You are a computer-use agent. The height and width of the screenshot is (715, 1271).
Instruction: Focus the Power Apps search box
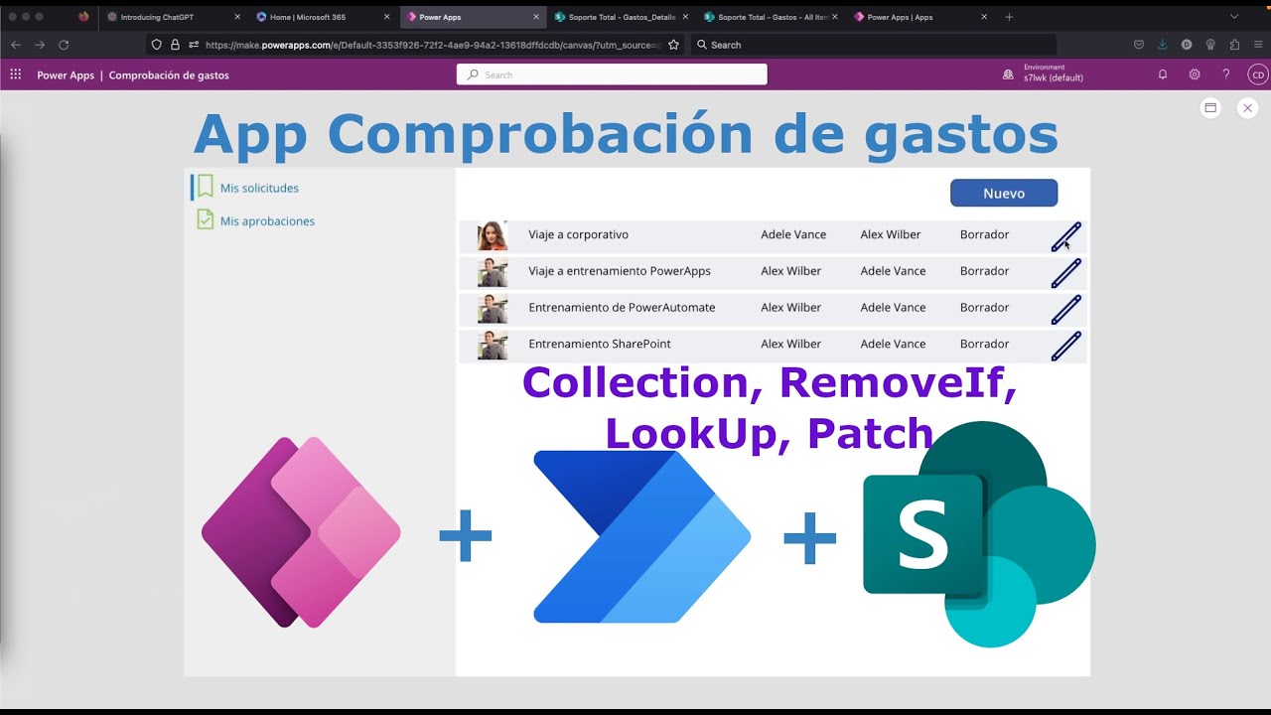tap(612, 74)
